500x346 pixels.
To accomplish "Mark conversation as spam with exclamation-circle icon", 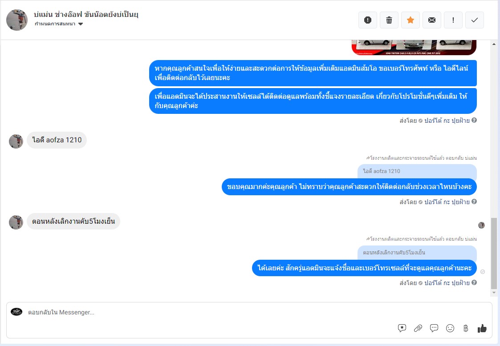I will (x=368, y=20).
